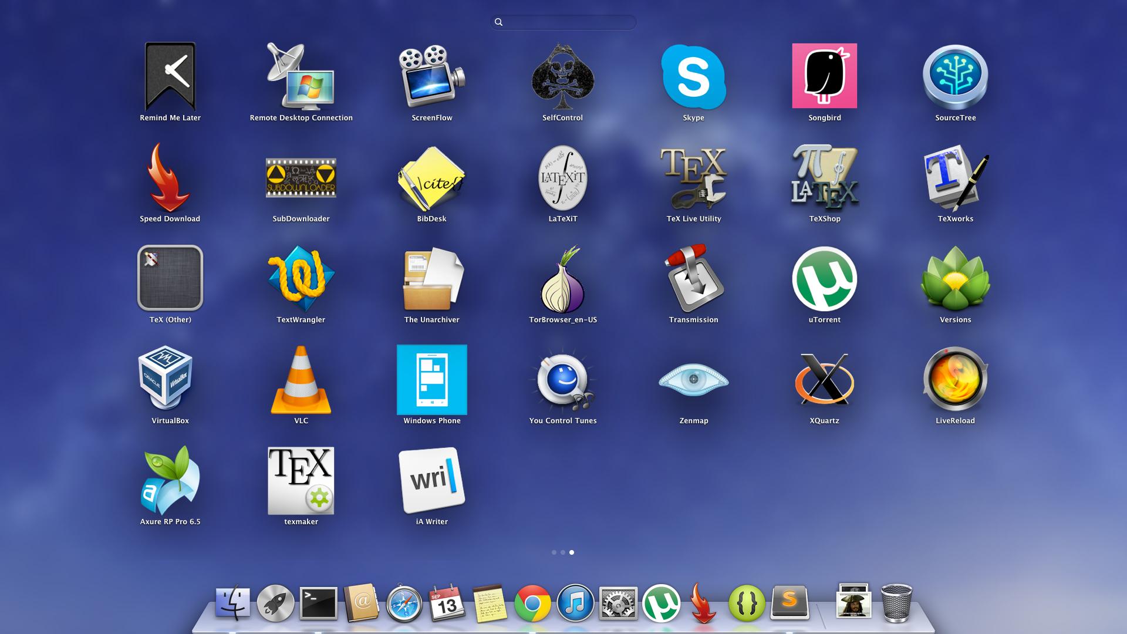The image size is (1127, 634).
Task: Open Songbird music player
Action: (x=825, y=76)
